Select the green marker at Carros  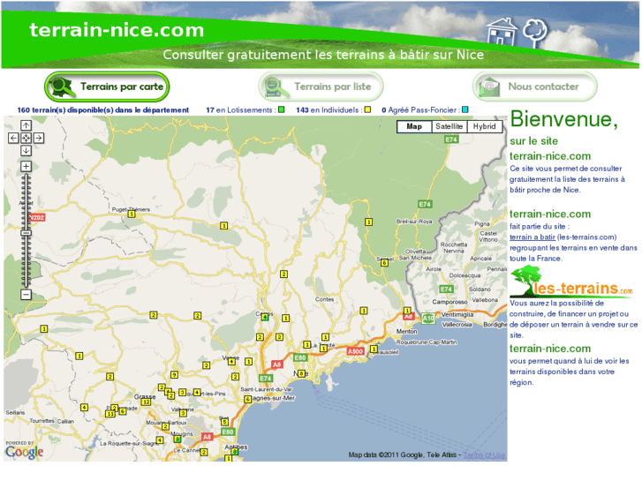pyautogui.click(x=265, y=317)
